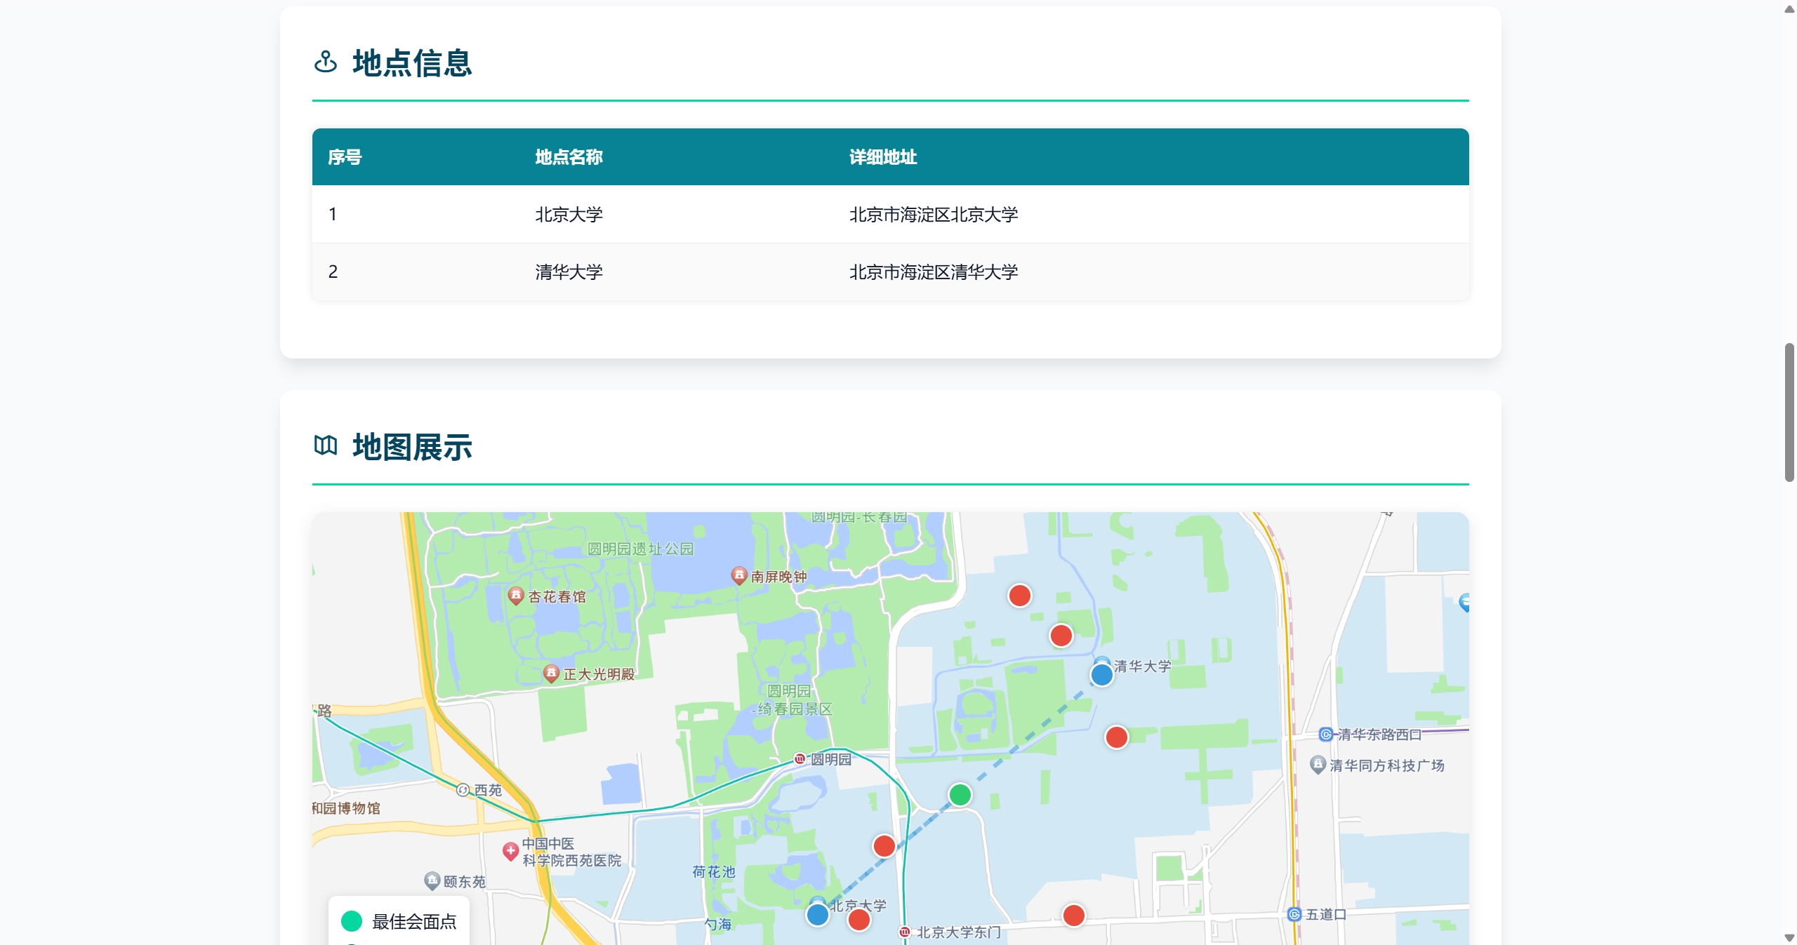This screenshot has width=1797, height=945.
Task: Click the 北京大学东门 subway icon
Action: click(905, 932)
